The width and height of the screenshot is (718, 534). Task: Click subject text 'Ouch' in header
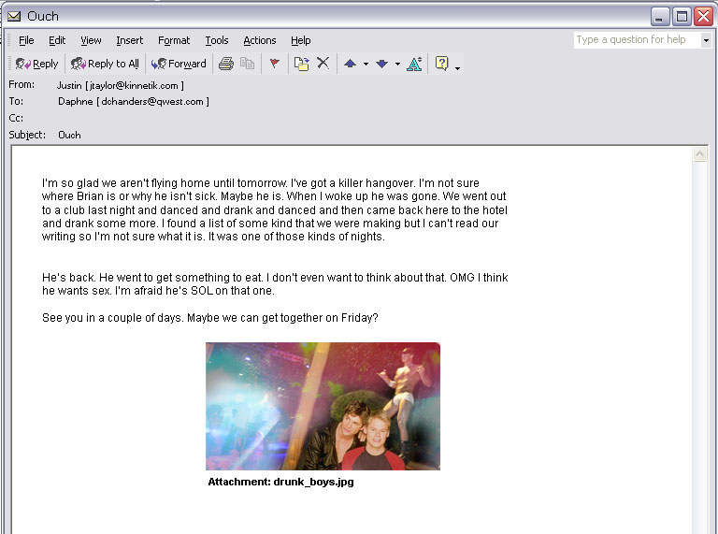[x=69, y=135]
